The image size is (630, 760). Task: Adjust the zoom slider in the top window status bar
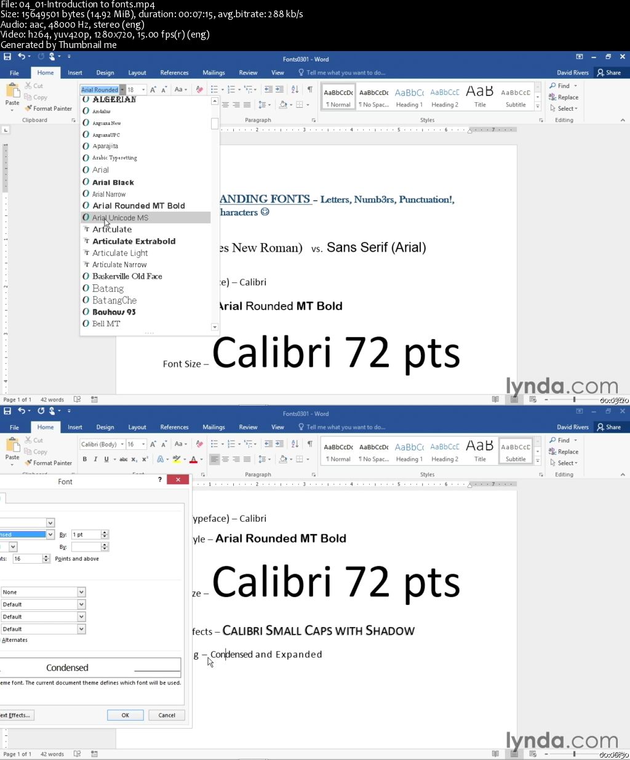click(x=574, y=399)
